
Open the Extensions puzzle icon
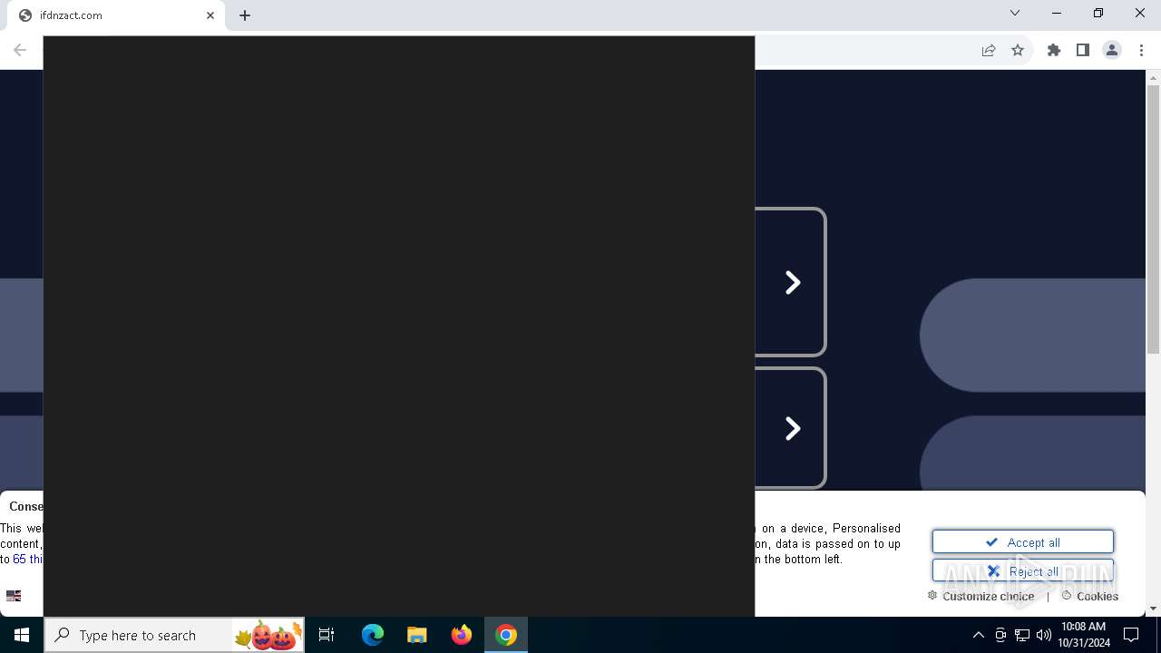coord(1054,50)
